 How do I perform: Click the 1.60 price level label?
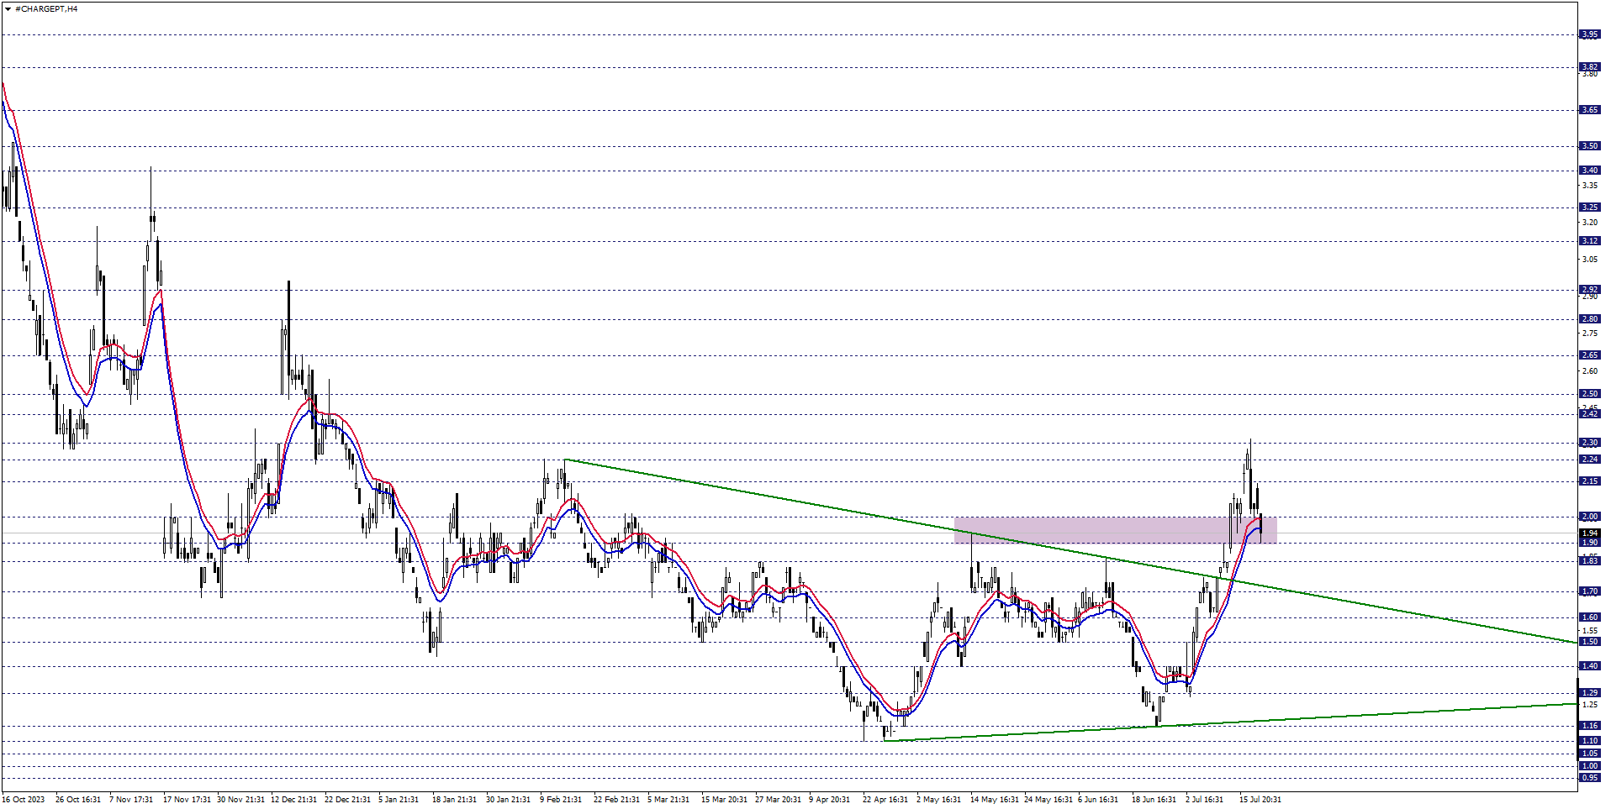[x=1589, y=617]
